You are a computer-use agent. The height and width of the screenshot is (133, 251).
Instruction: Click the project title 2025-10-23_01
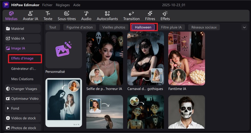173,5
